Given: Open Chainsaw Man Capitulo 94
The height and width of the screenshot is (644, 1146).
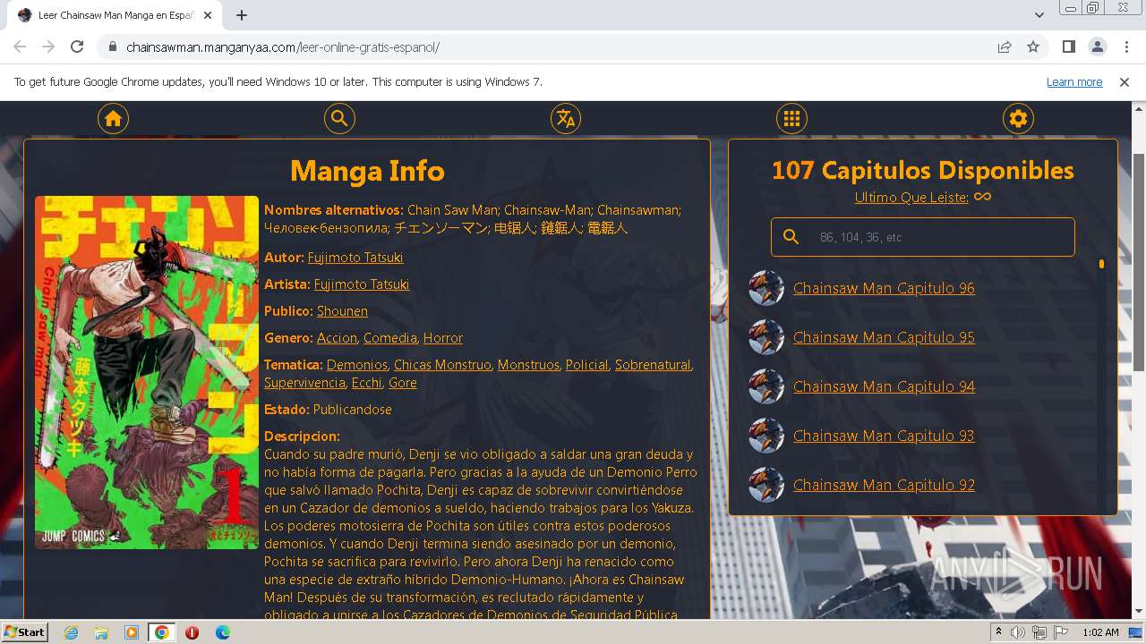Looking at the screenshot, I should (884, 386).
